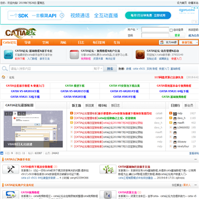
Task: Click the avatar of user davy_h in ranking
Action: [x=175, y=118]
